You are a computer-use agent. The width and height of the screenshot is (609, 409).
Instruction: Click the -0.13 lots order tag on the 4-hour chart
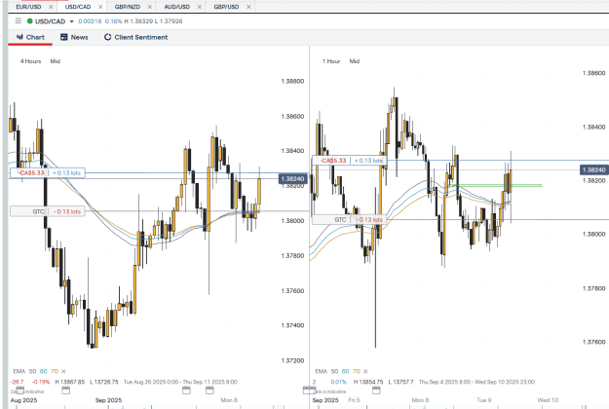(67, 211)
